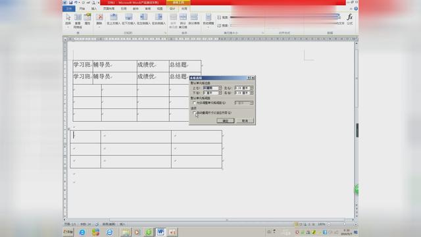Click the Word icon in the taskbar
This screenshot has width=421, height=237.
161,232
